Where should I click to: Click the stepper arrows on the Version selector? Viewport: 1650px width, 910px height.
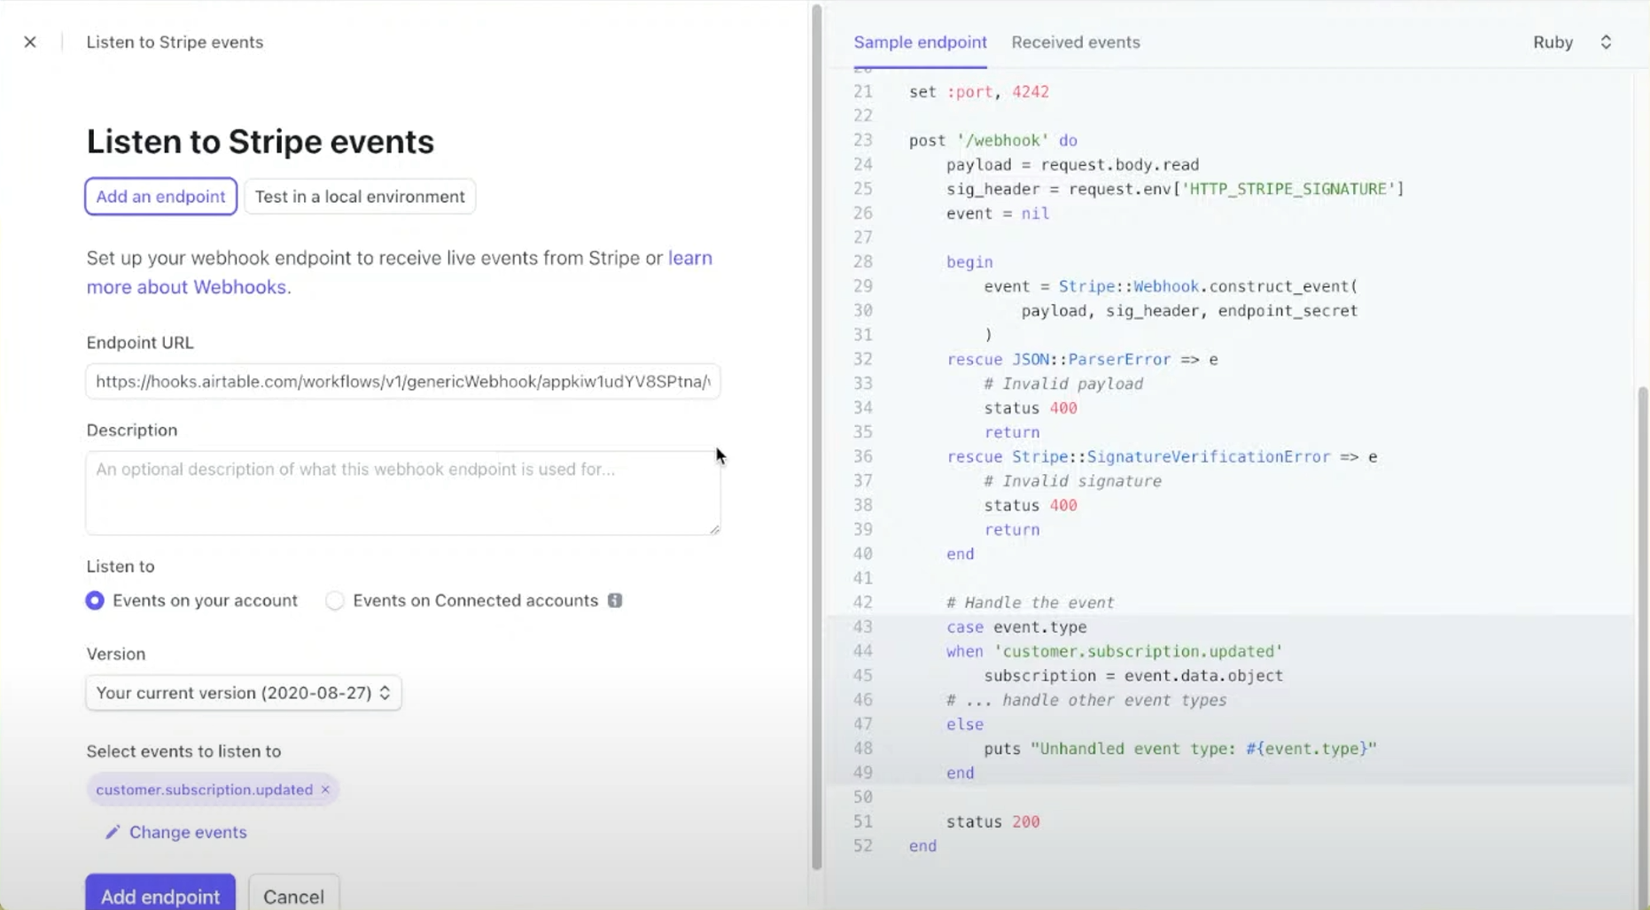[x=385, y=693]
